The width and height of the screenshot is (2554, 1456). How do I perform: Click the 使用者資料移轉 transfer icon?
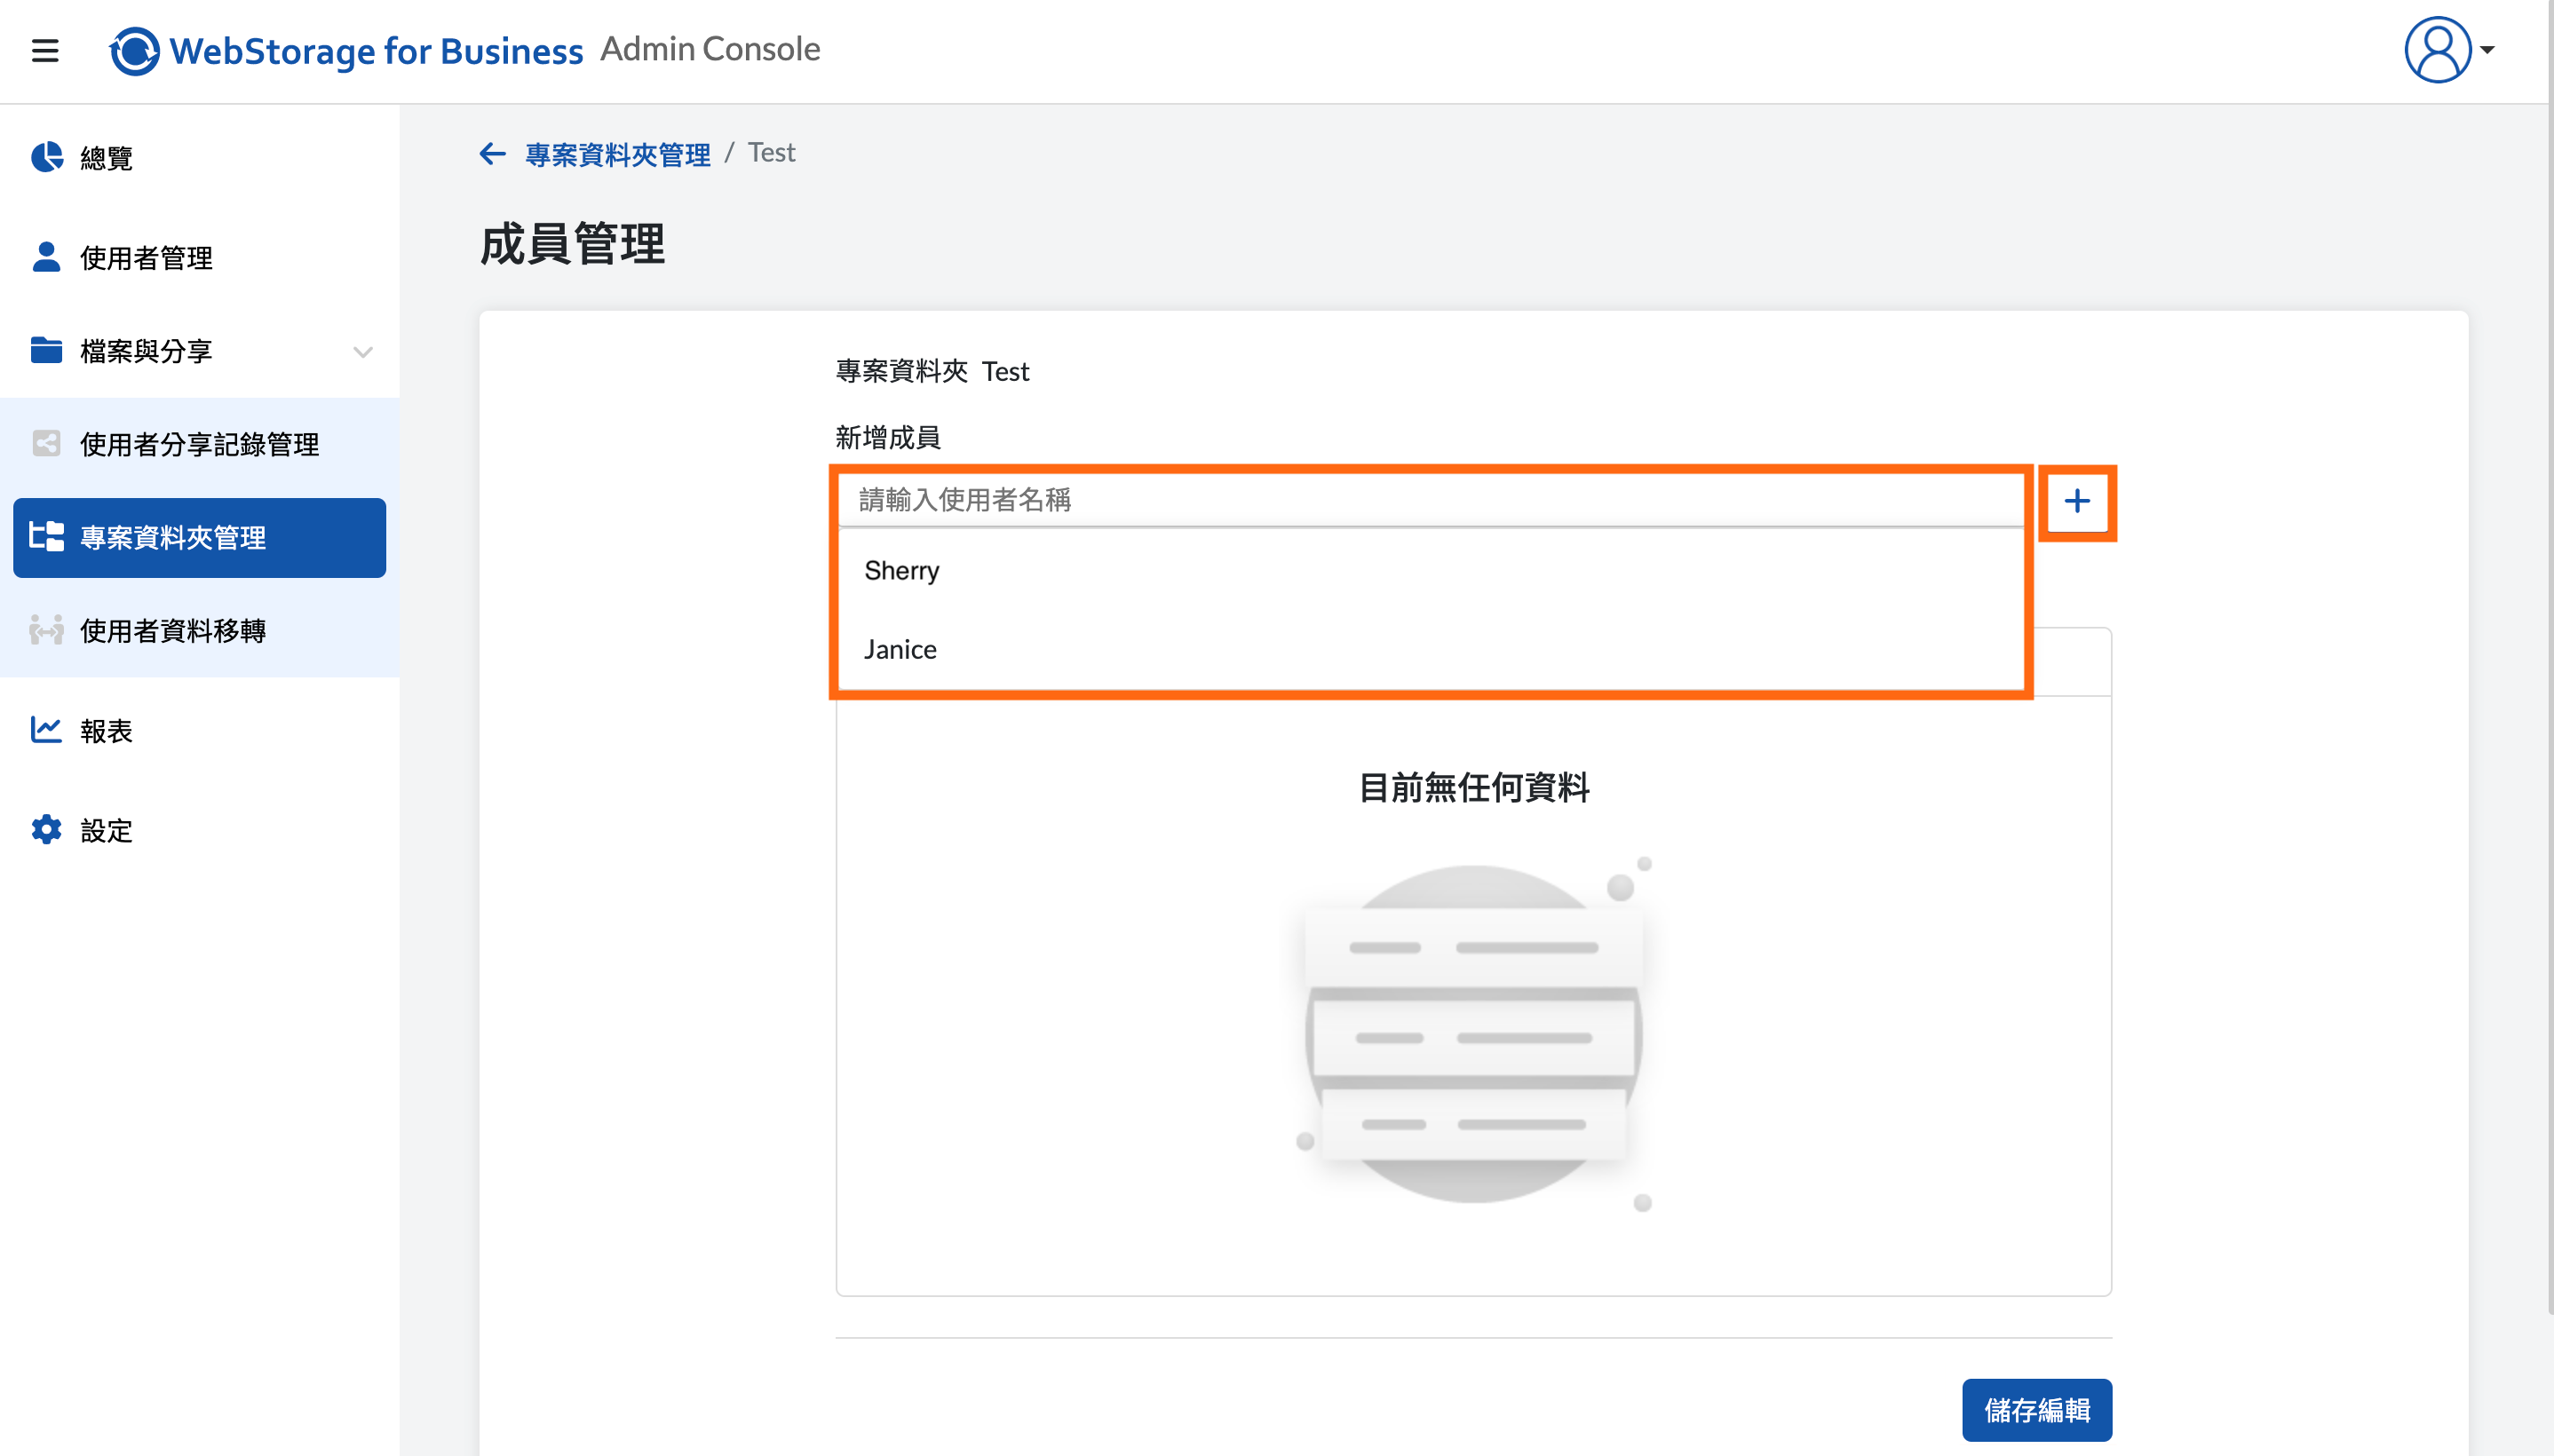pos(46,630)
